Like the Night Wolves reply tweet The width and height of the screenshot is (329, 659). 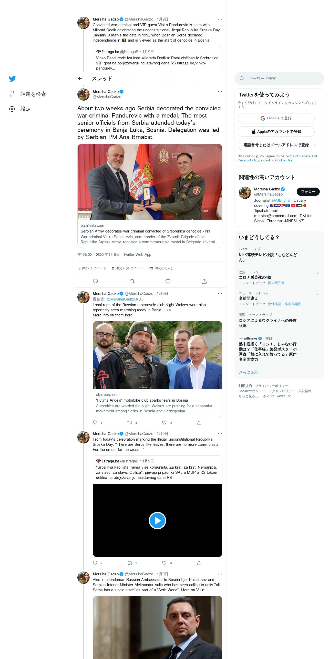click(x=164, y=422)
